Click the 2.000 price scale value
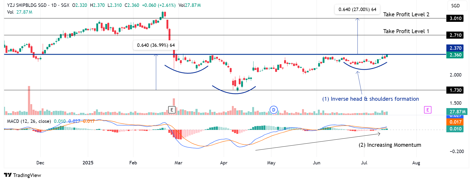The image size is (473, 182). pos(456,75)
